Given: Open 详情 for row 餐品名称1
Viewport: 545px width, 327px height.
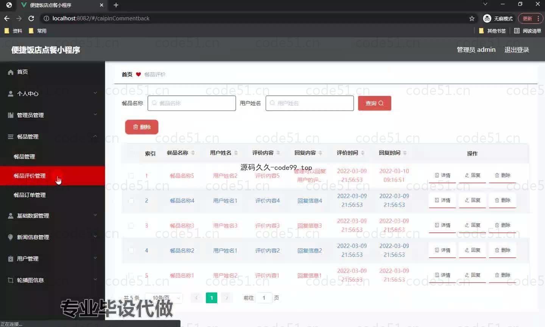Looking at the screenshot, I should [x=442, y=276].
